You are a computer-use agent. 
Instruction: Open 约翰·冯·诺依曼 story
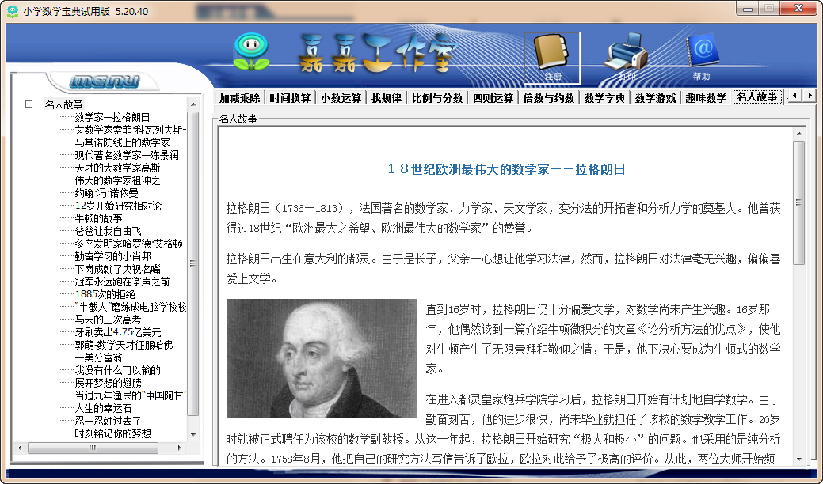[107, 193]
